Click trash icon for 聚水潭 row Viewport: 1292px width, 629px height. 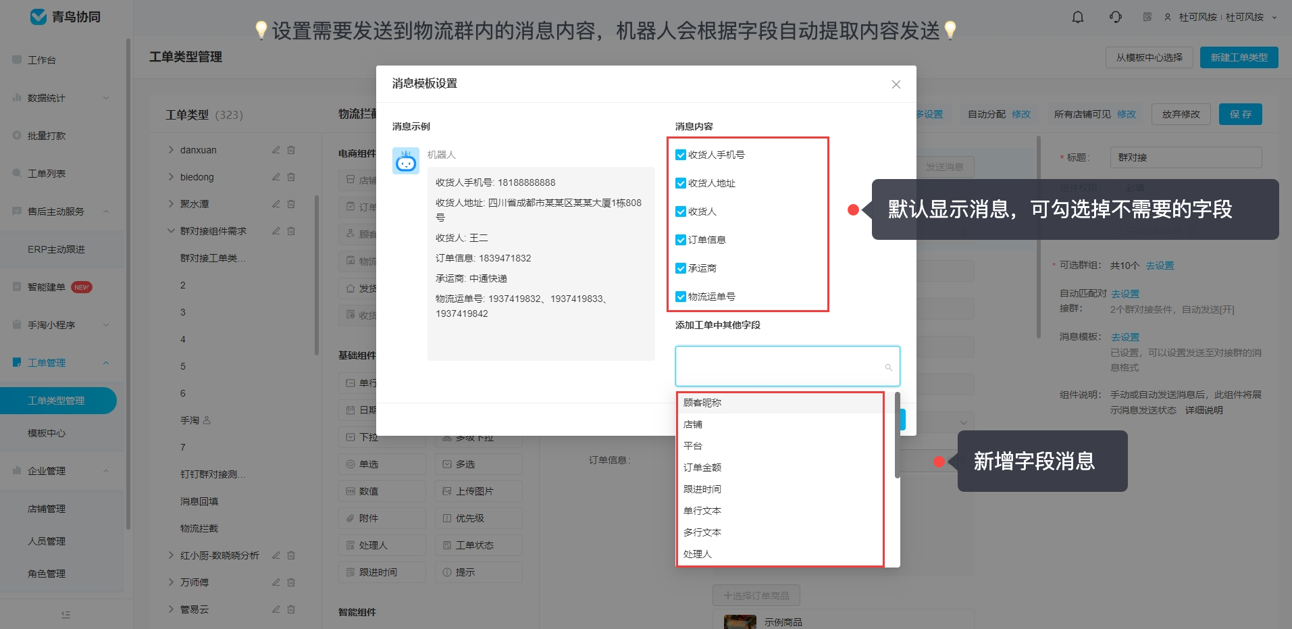click(291, 204)
